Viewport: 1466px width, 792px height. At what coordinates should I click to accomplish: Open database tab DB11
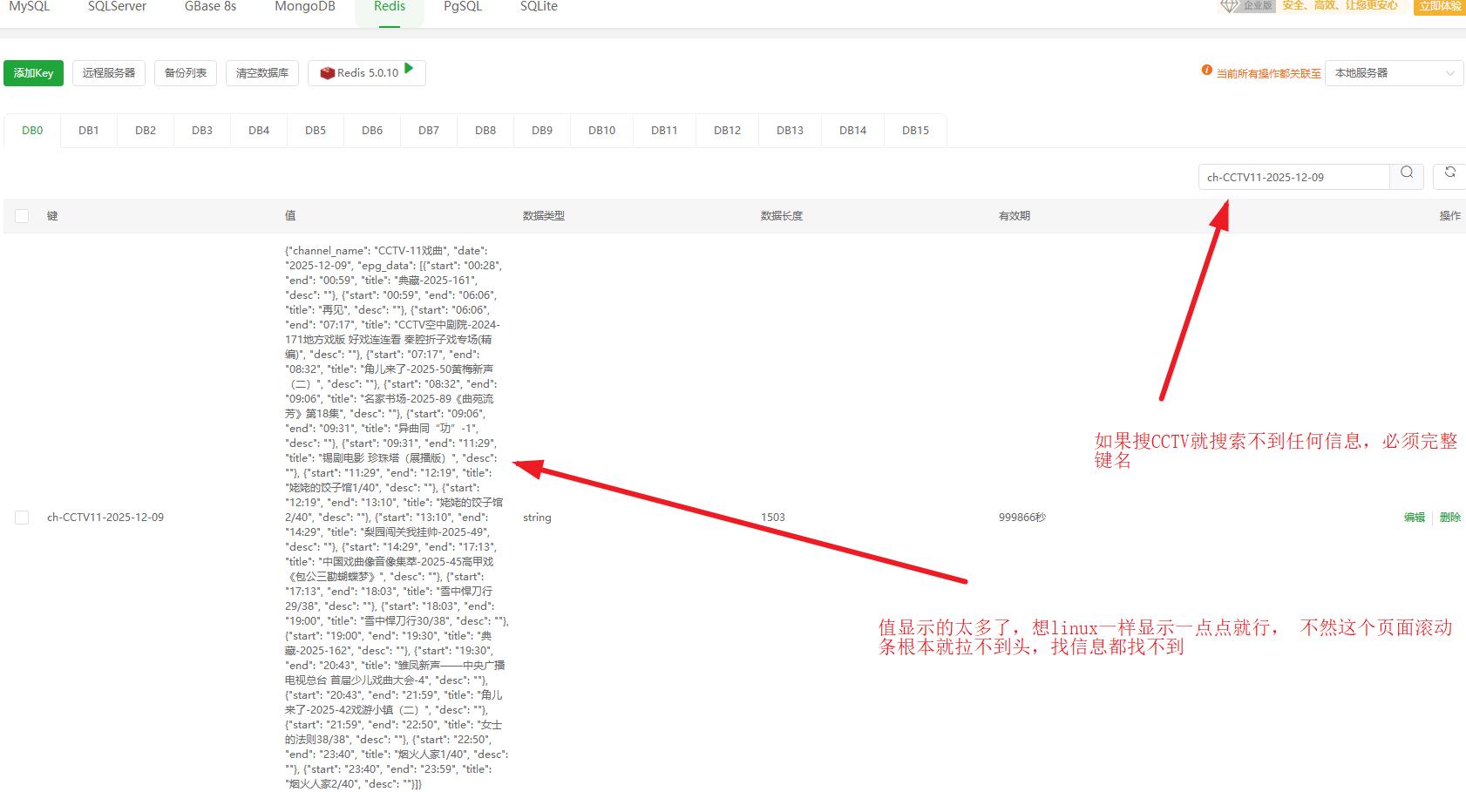tap(665, 131)
